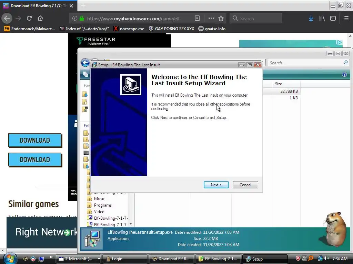
Task: Open Firefox hamburger menu
Action: (346, 19)
